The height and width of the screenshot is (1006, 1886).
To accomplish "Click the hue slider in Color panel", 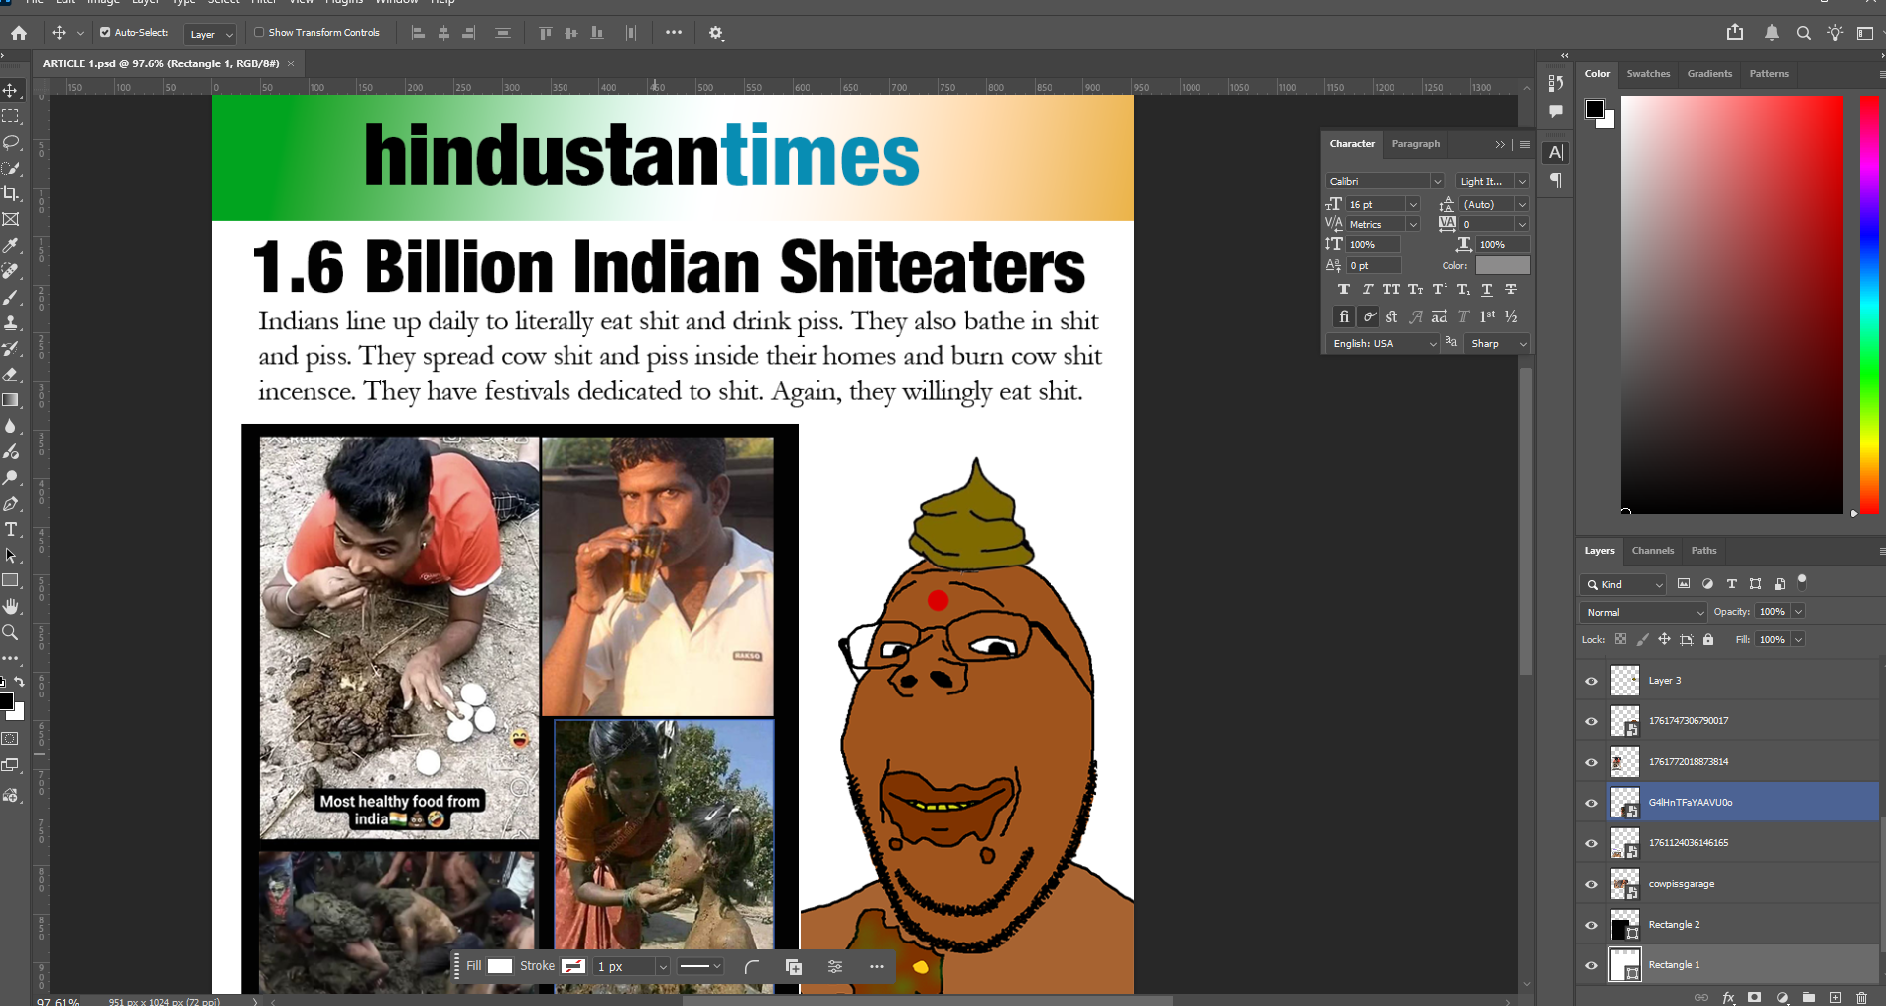I will [x=1869, y=305].
